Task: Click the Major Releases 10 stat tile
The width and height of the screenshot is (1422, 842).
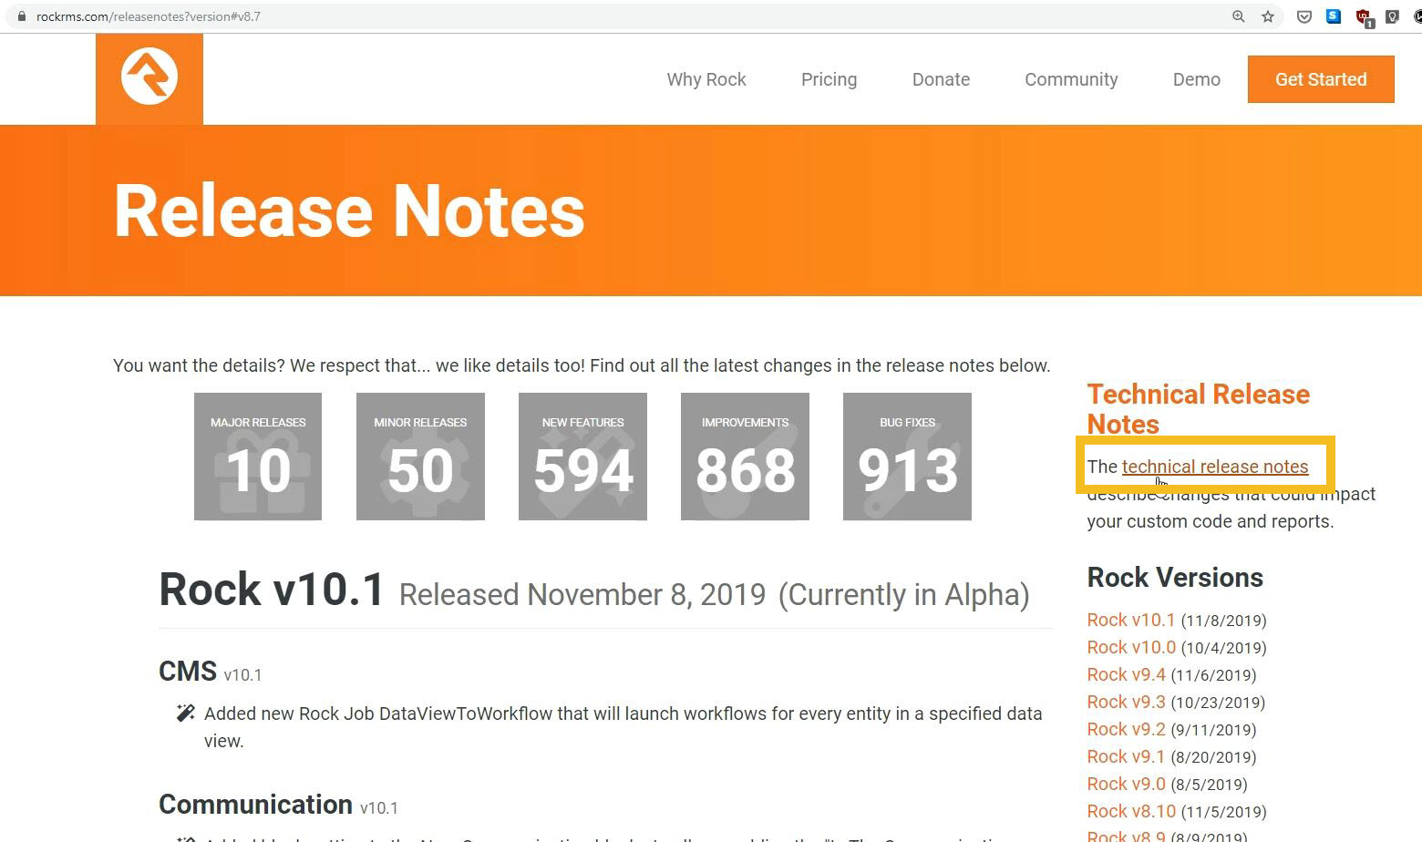Action: point(258,457)
